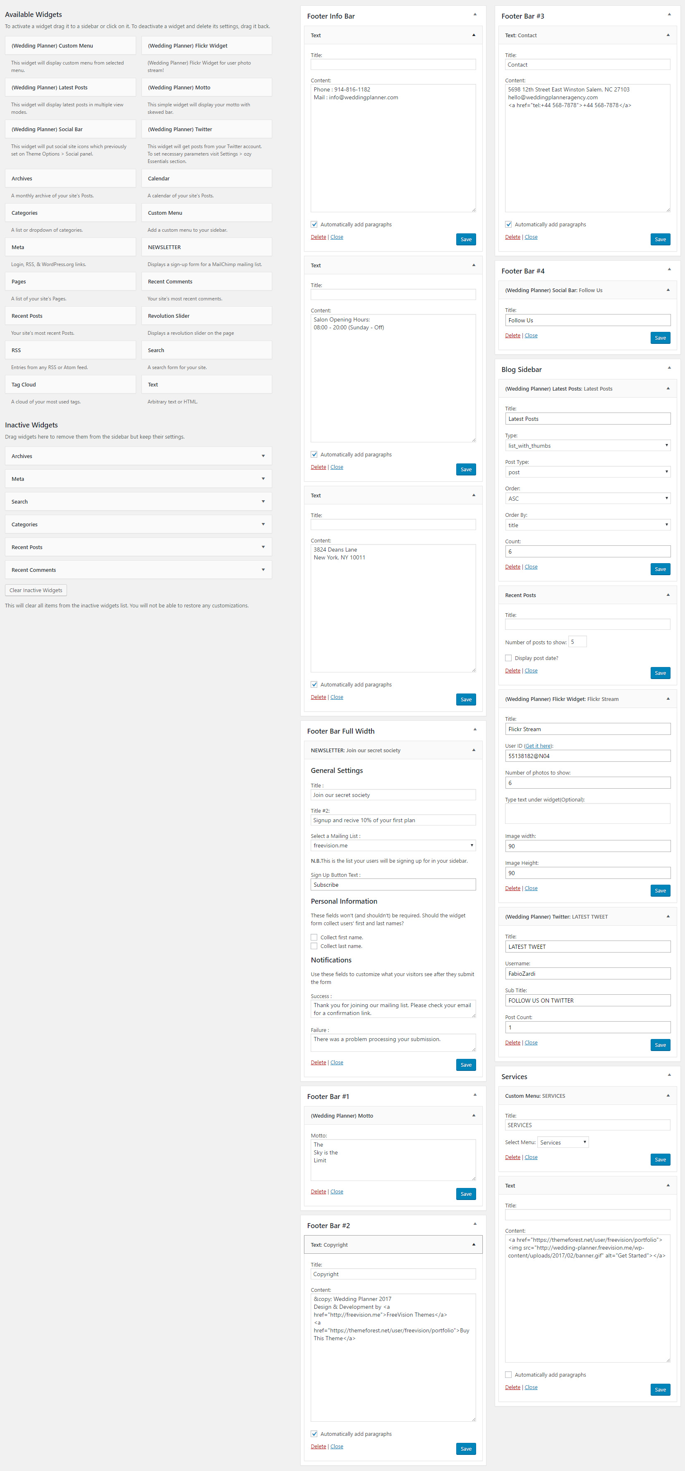
Task: Collapse the Footer Bar #4 panel arrow
Action: [668, 269]
